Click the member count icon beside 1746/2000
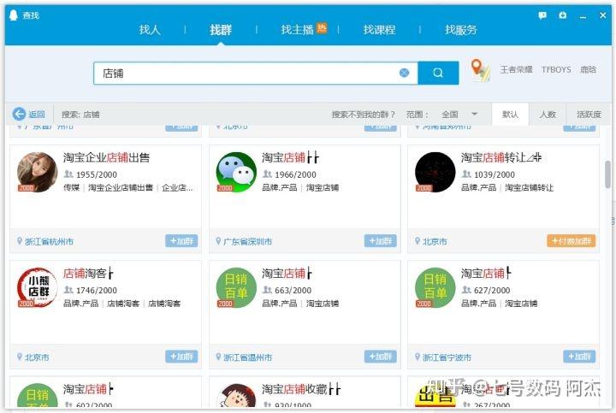This screenshot has width=616, height=413. click(x=68, y=290)
